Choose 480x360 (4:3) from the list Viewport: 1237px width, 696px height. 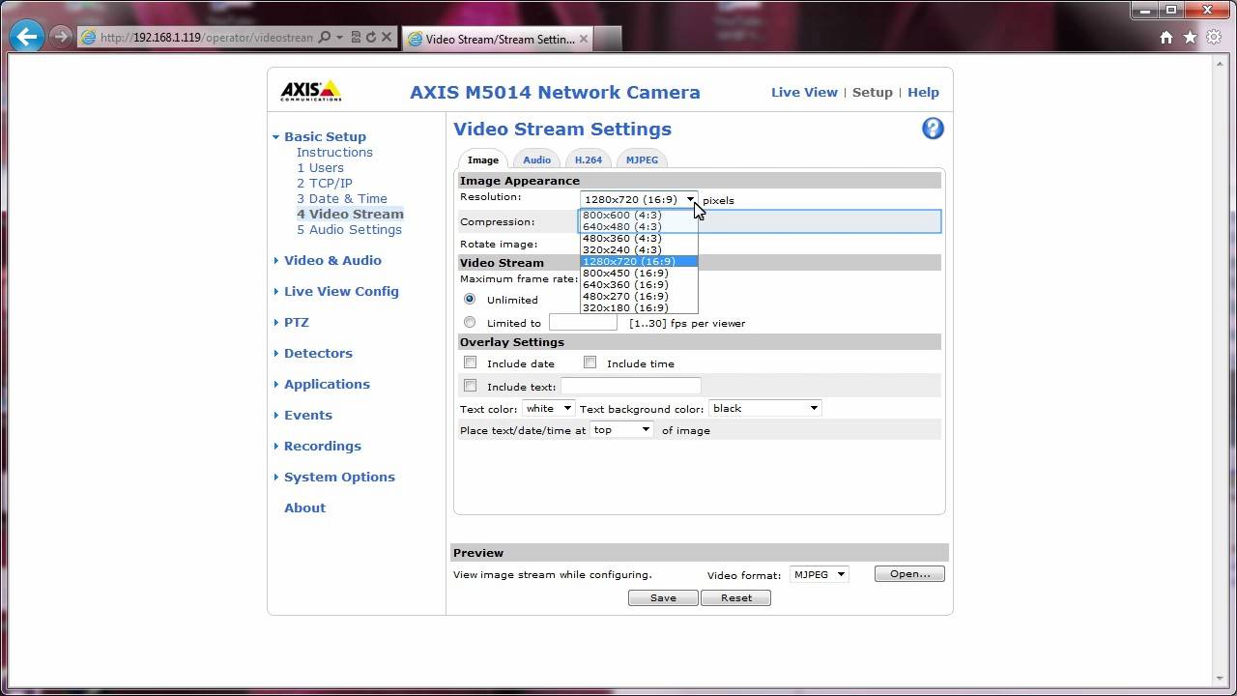[639, 238]
